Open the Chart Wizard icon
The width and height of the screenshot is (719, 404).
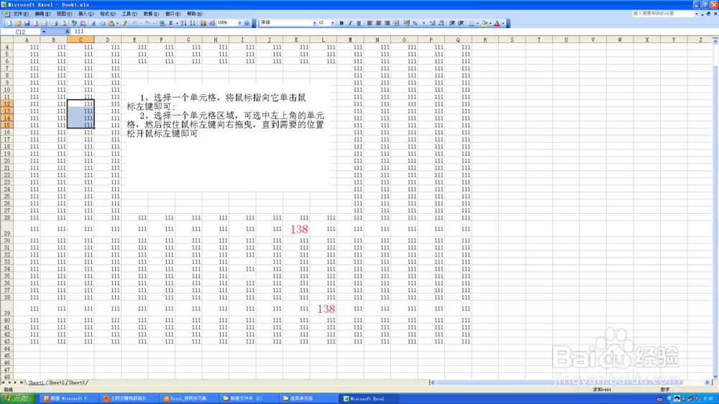[x=203, y=23]
